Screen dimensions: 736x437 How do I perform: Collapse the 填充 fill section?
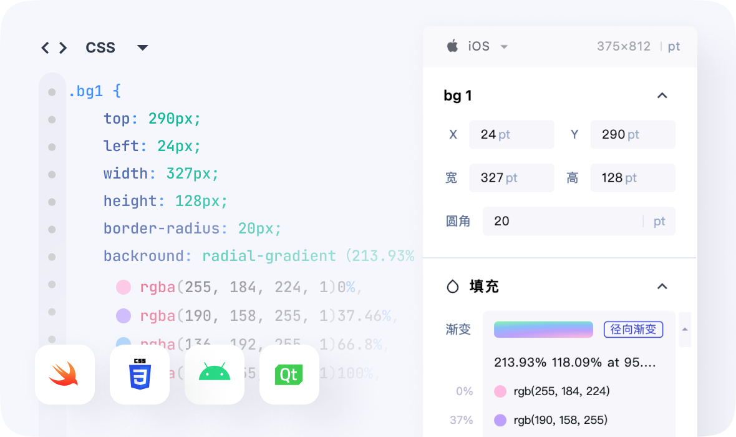[662, 287]
